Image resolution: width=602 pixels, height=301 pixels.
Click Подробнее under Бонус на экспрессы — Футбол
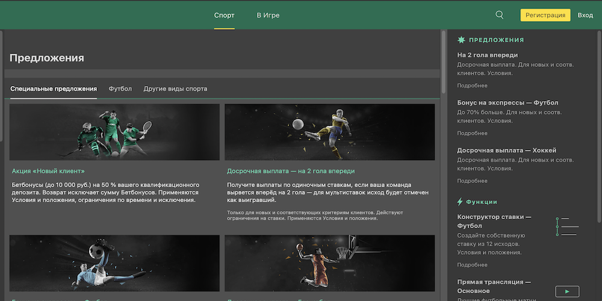click(472, 133)
